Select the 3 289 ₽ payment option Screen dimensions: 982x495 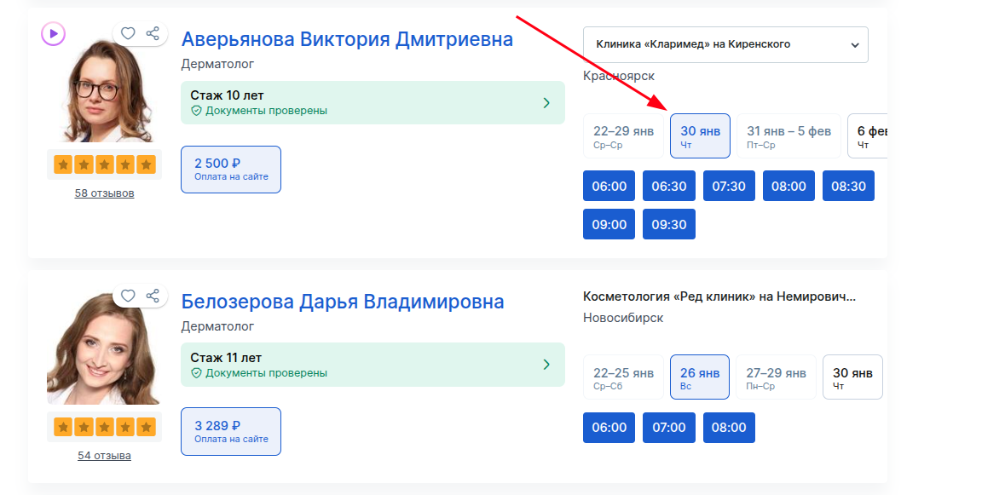(231, 432)
